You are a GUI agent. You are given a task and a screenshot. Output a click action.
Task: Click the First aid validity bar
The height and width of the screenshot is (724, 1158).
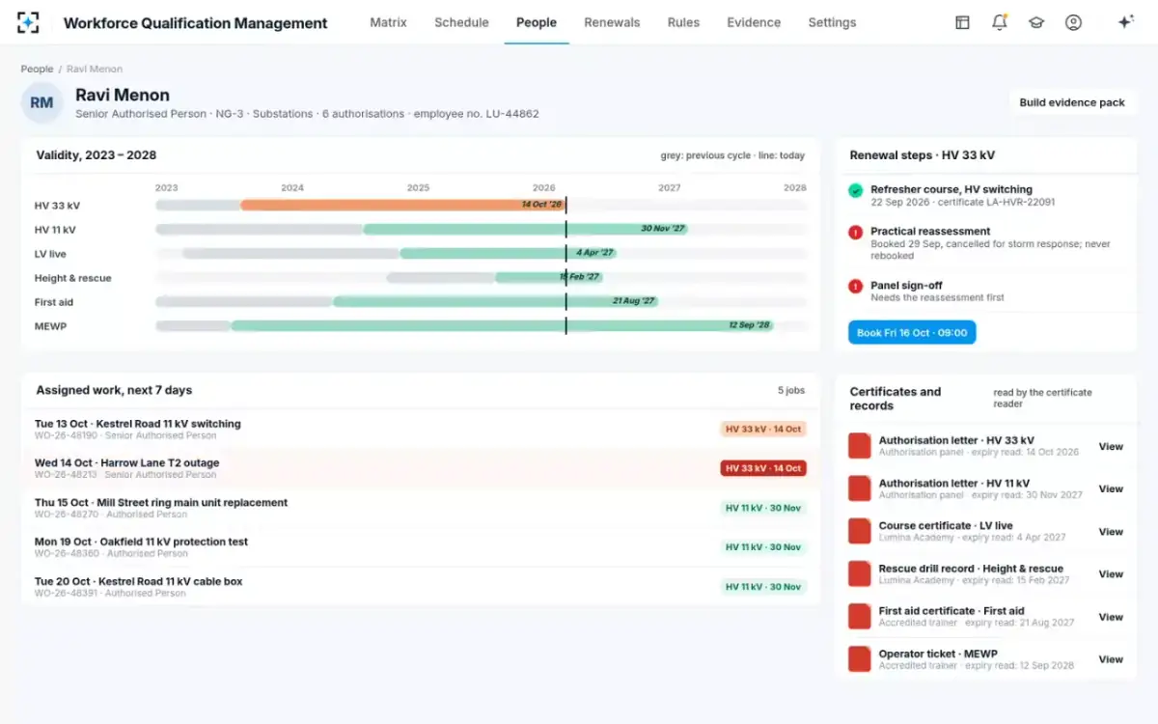(495, 301)
